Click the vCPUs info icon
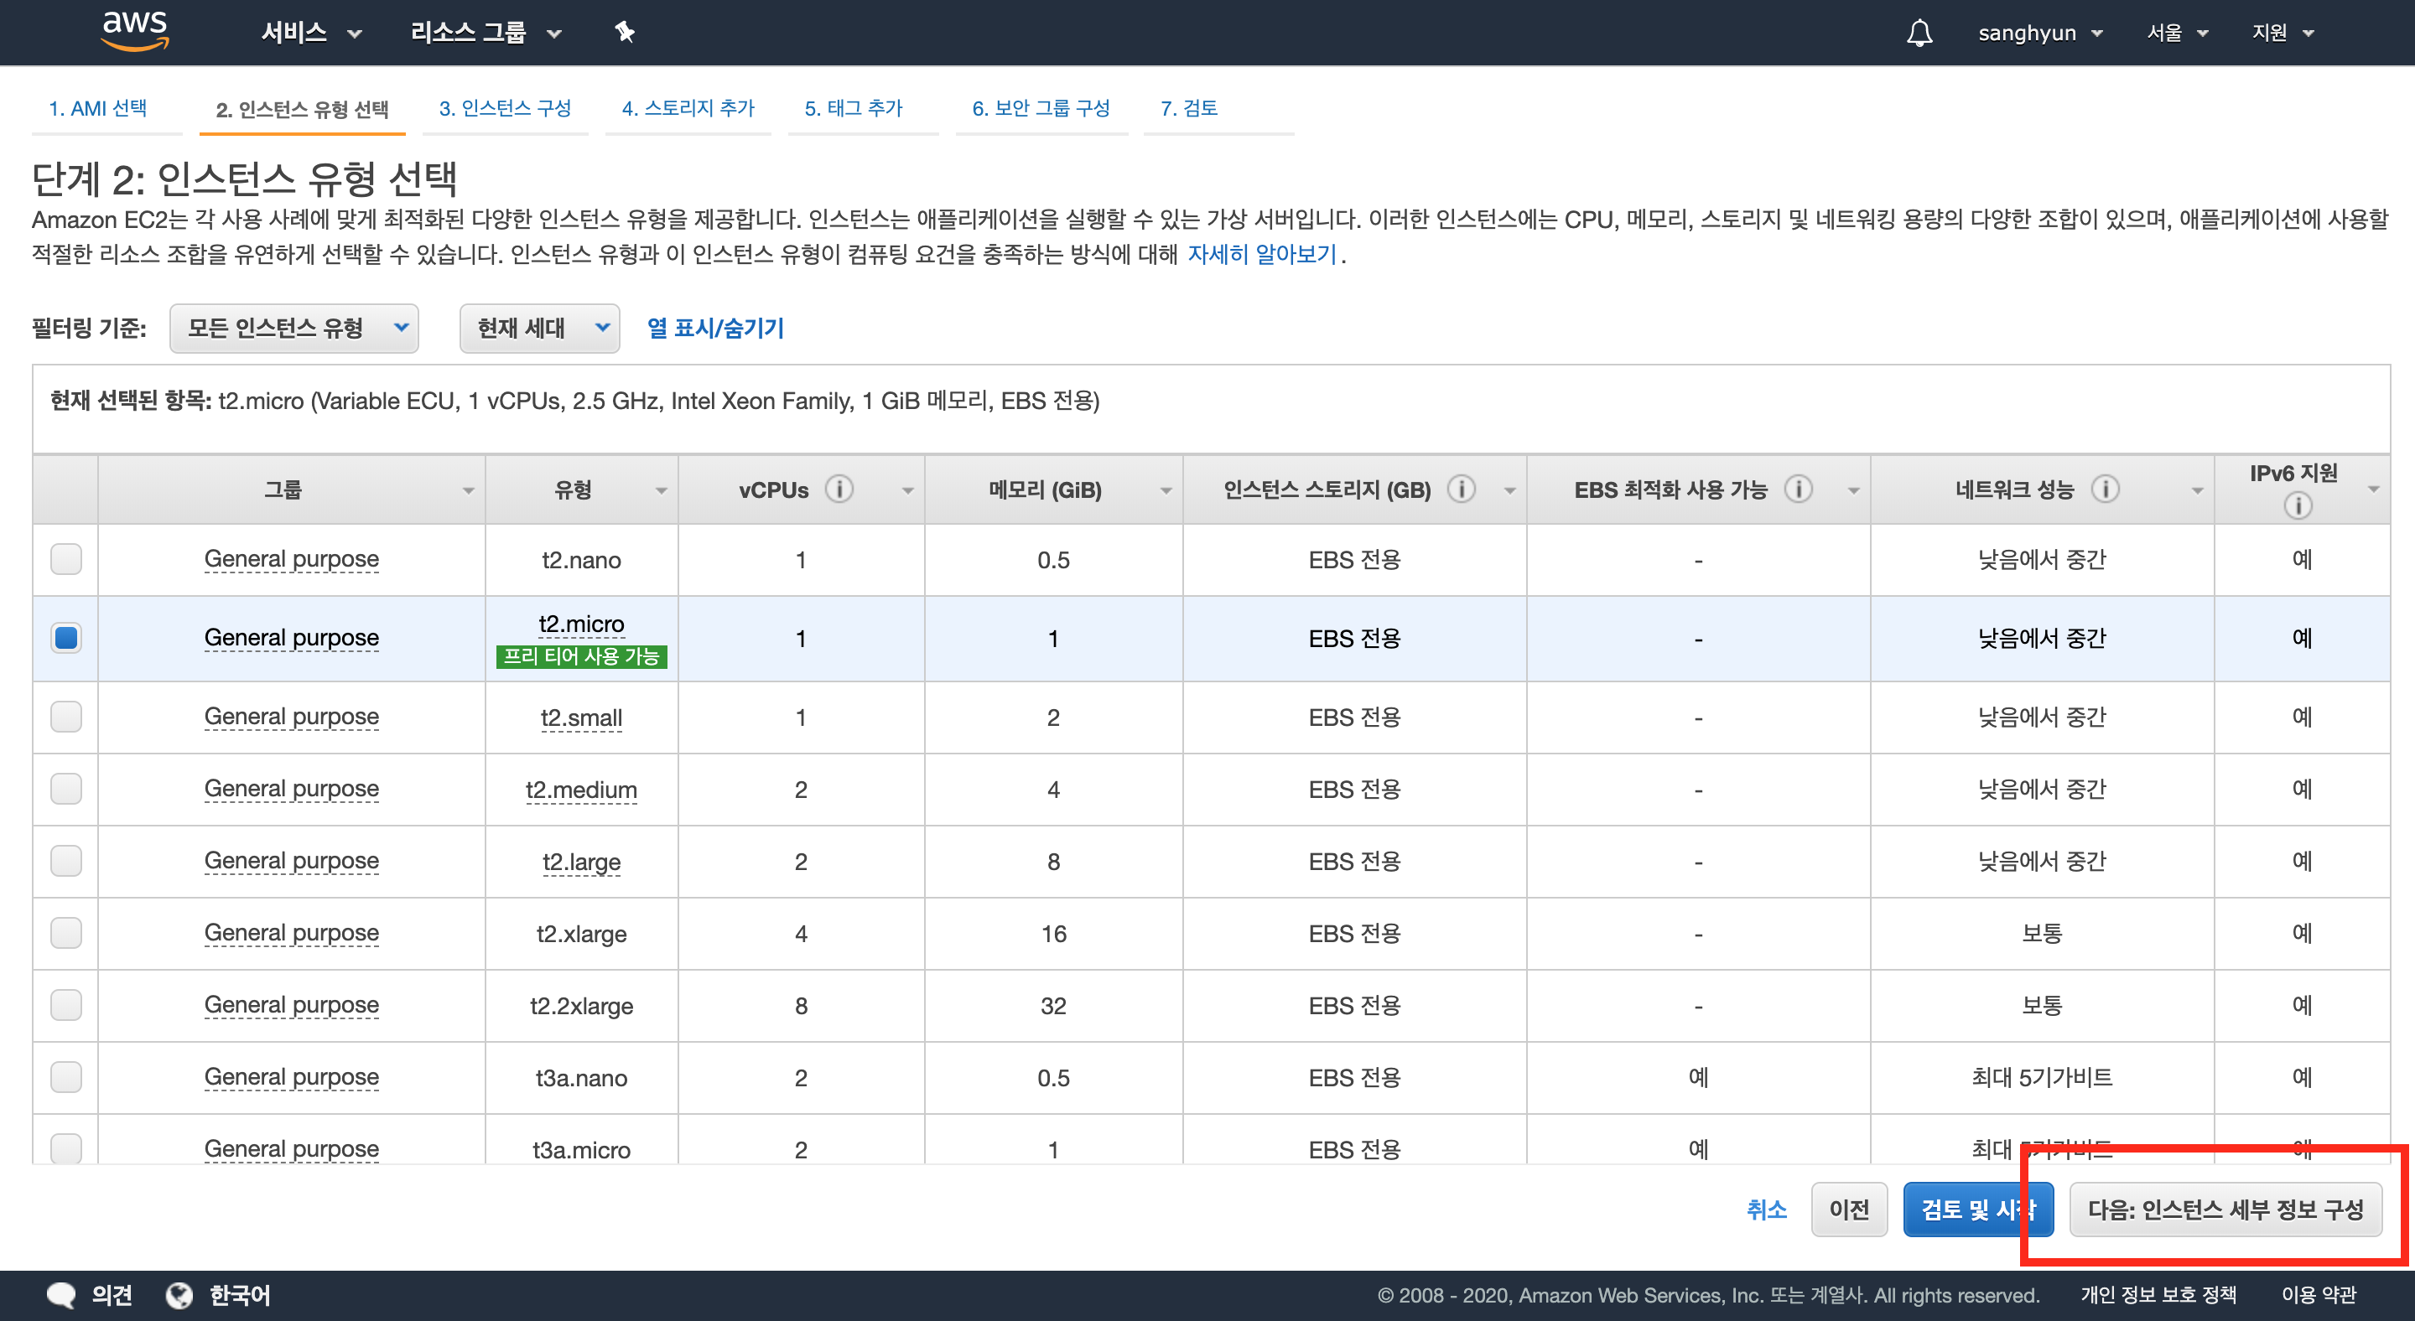 [x=839, y=489]
